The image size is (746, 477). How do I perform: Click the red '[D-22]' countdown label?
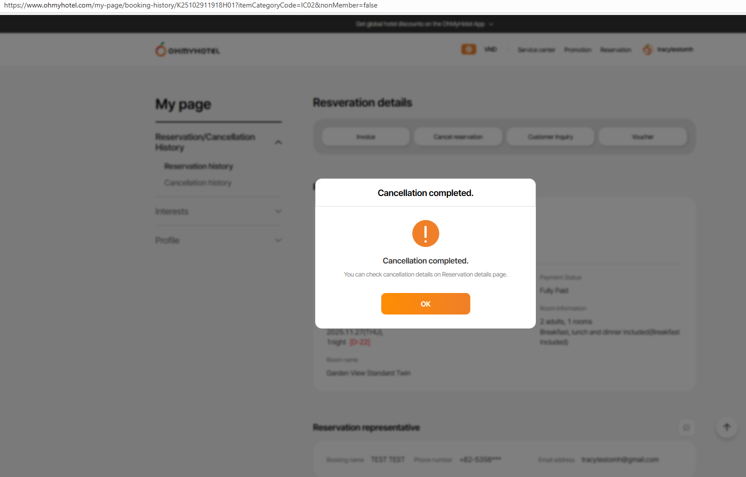pyautogui.click(x=360, y=342)
